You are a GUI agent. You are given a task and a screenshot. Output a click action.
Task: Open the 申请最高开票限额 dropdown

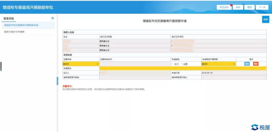click(x=218, y=64)
